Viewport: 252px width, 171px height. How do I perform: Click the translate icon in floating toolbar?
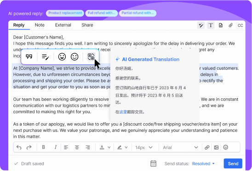click(91, 57)
